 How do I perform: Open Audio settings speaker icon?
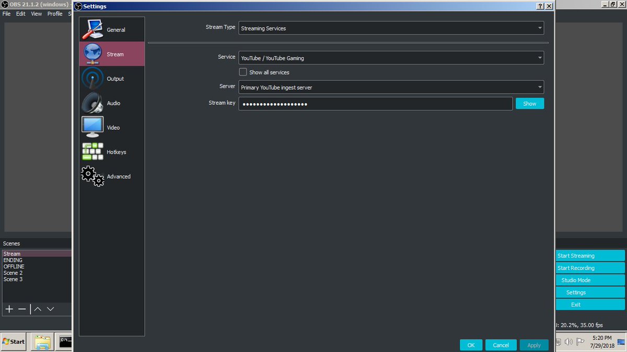tap(92, 103)
